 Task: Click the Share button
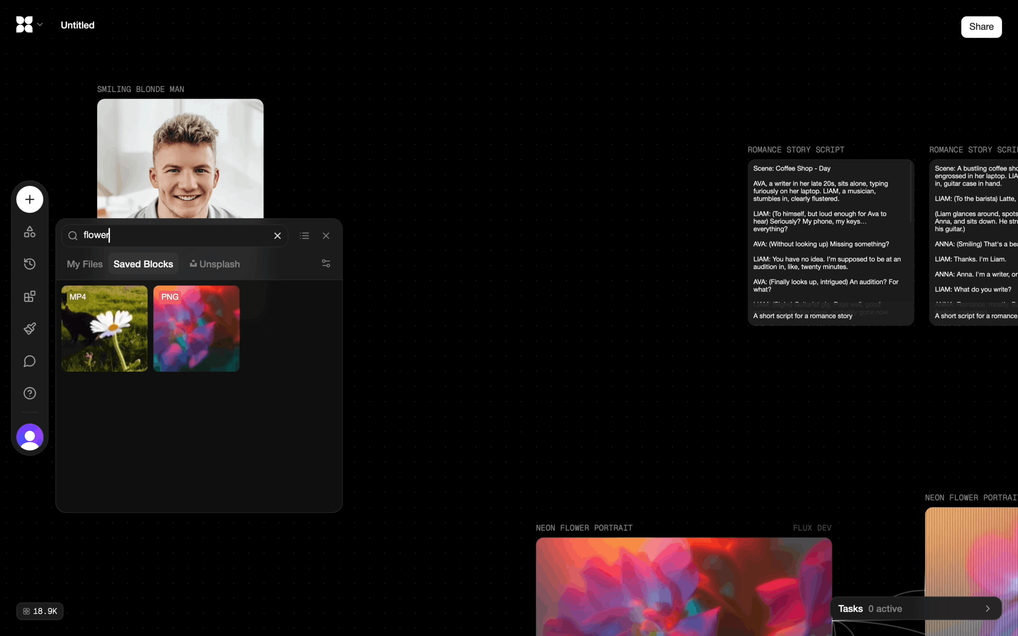pos(981,27)
